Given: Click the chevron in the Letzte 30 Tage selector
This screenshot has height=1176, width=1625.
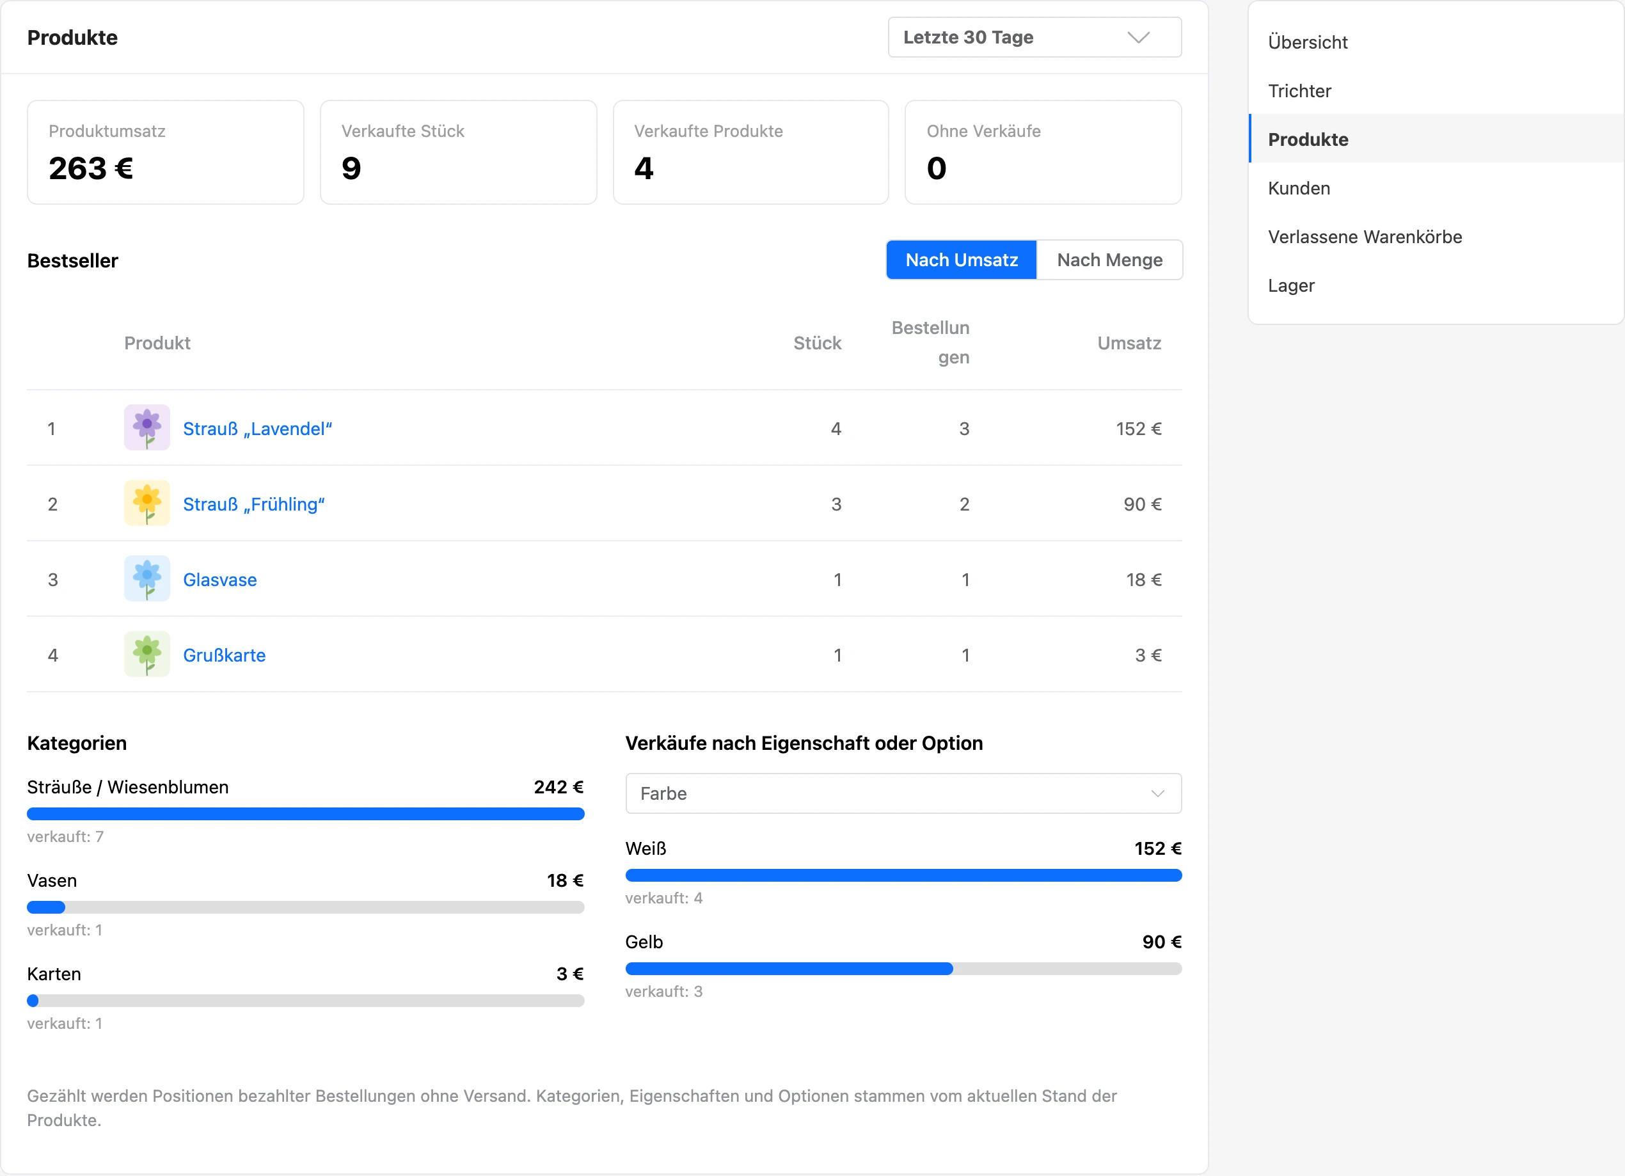Looking at the screenshot, I should [1139, 37].
